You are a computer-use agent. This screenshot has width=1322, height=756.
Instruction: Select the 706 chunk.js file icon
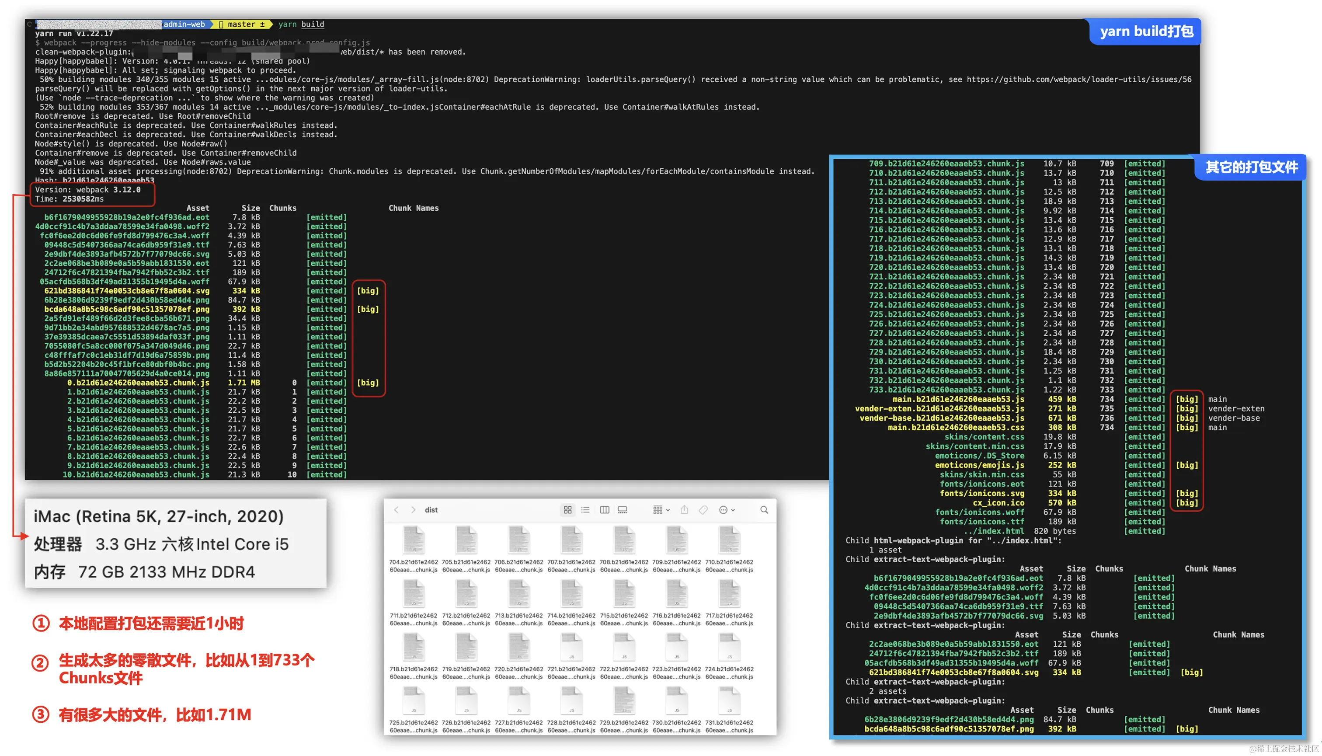[519, 540]
